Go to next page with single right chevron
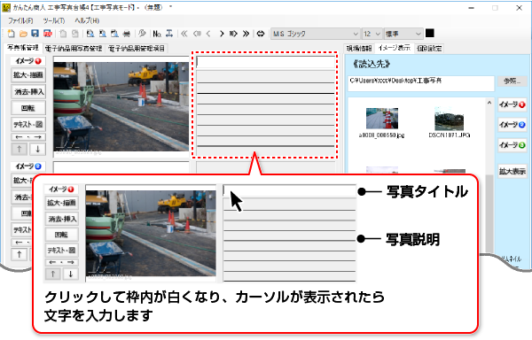Viewport: 532px width, 340px height. tap(221, 34)
